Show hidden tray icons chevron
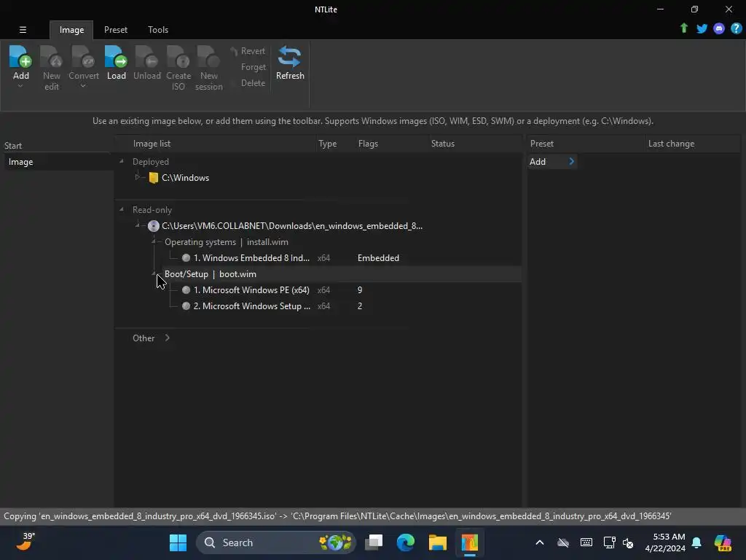 click(540, 542)
